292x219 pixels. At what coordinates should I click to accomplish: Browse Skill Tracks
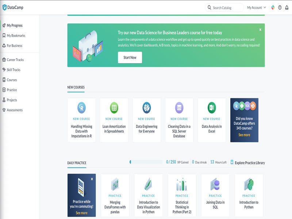click(14, 70)
